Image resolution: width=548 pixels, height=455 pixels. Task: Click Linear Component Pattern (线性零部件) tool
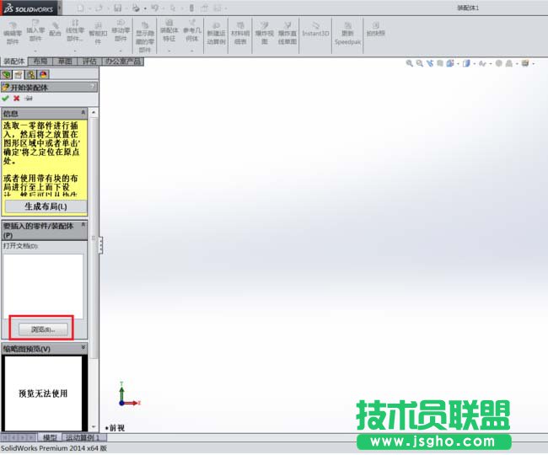click(x=75, y=30)
